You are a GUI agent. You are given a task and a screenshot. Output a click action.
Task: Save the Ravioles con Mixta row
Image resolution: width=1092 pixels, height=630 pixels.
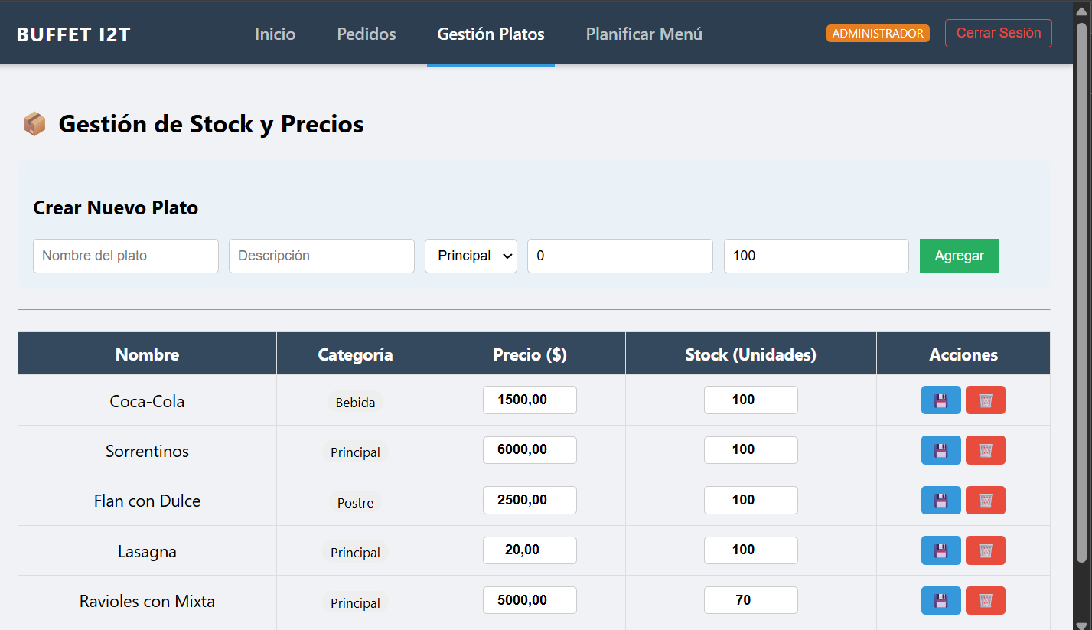pyautogui.click(x=940, y=600)
